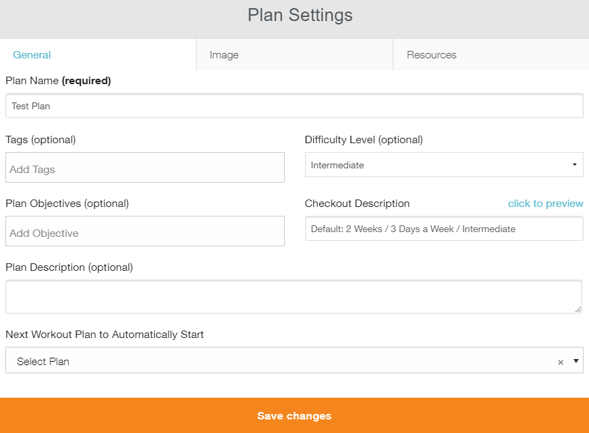
Task: Focus the Plan Name text field
Action: pyautogui.click(x=294, y=106)
